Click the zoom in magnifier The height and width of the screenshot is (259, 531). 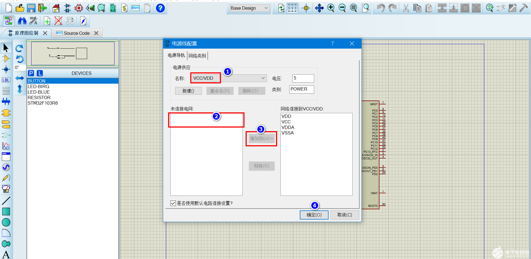click(331, 8)
